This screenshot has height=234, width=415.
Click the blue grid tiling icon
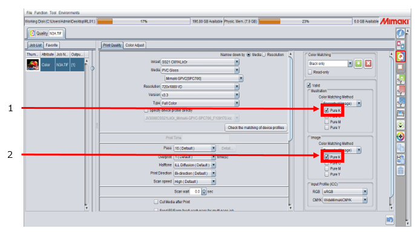point(400,102)
